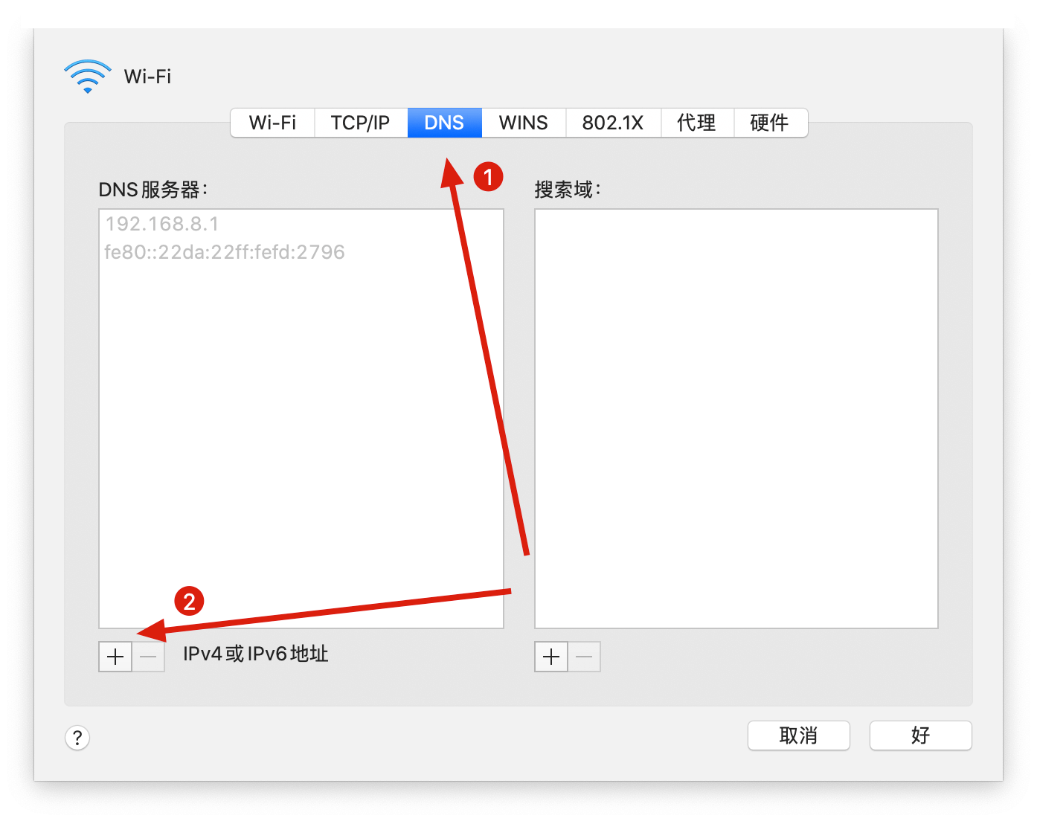Viewport: 1037px width, 821px height.
Task: Open the TCP/IP tab
Action: 360,123
